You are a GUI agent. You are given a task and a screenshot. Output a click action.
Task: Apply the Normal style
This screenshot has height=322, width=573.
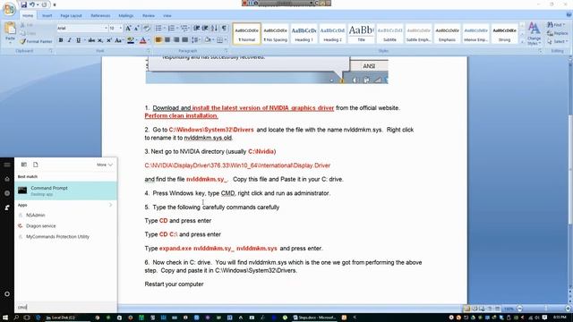point(247,34)
